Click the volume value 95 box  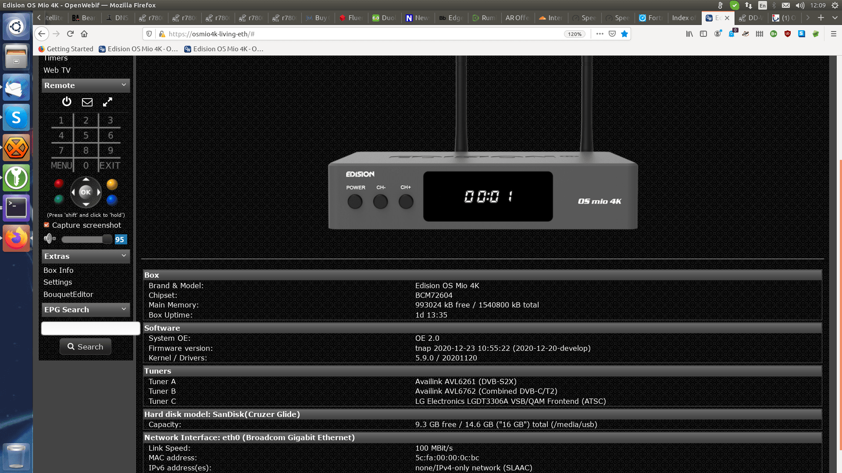pos(120,240)
